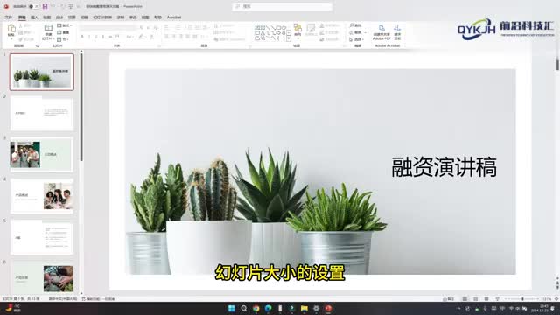Select slide 2 thumbnail

(x=42, y=113)
